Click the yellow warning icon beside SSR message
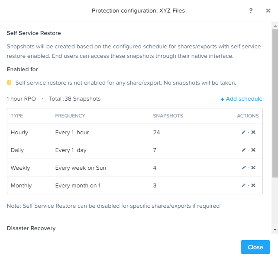This screenshot has width=278, height=260. click(x=9, y=82)
